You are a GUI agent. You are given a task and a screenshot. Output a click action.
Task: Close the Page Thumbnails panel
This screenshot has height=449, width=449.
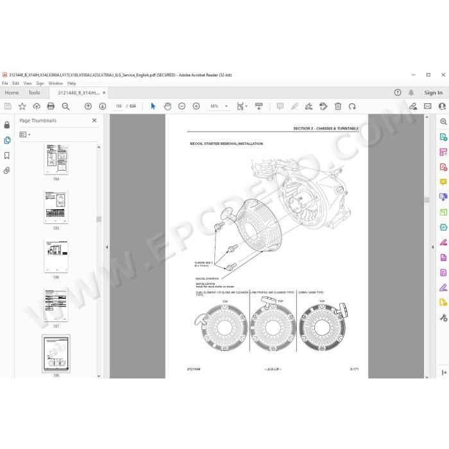(94, 121)
